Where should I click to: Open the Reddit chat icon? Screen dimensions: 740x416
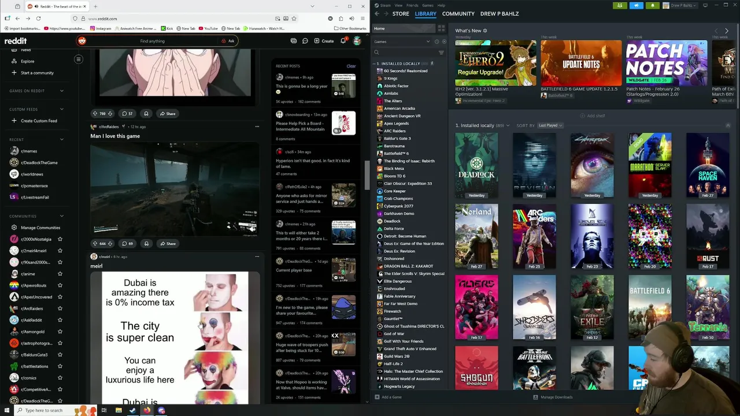(305, 41)
